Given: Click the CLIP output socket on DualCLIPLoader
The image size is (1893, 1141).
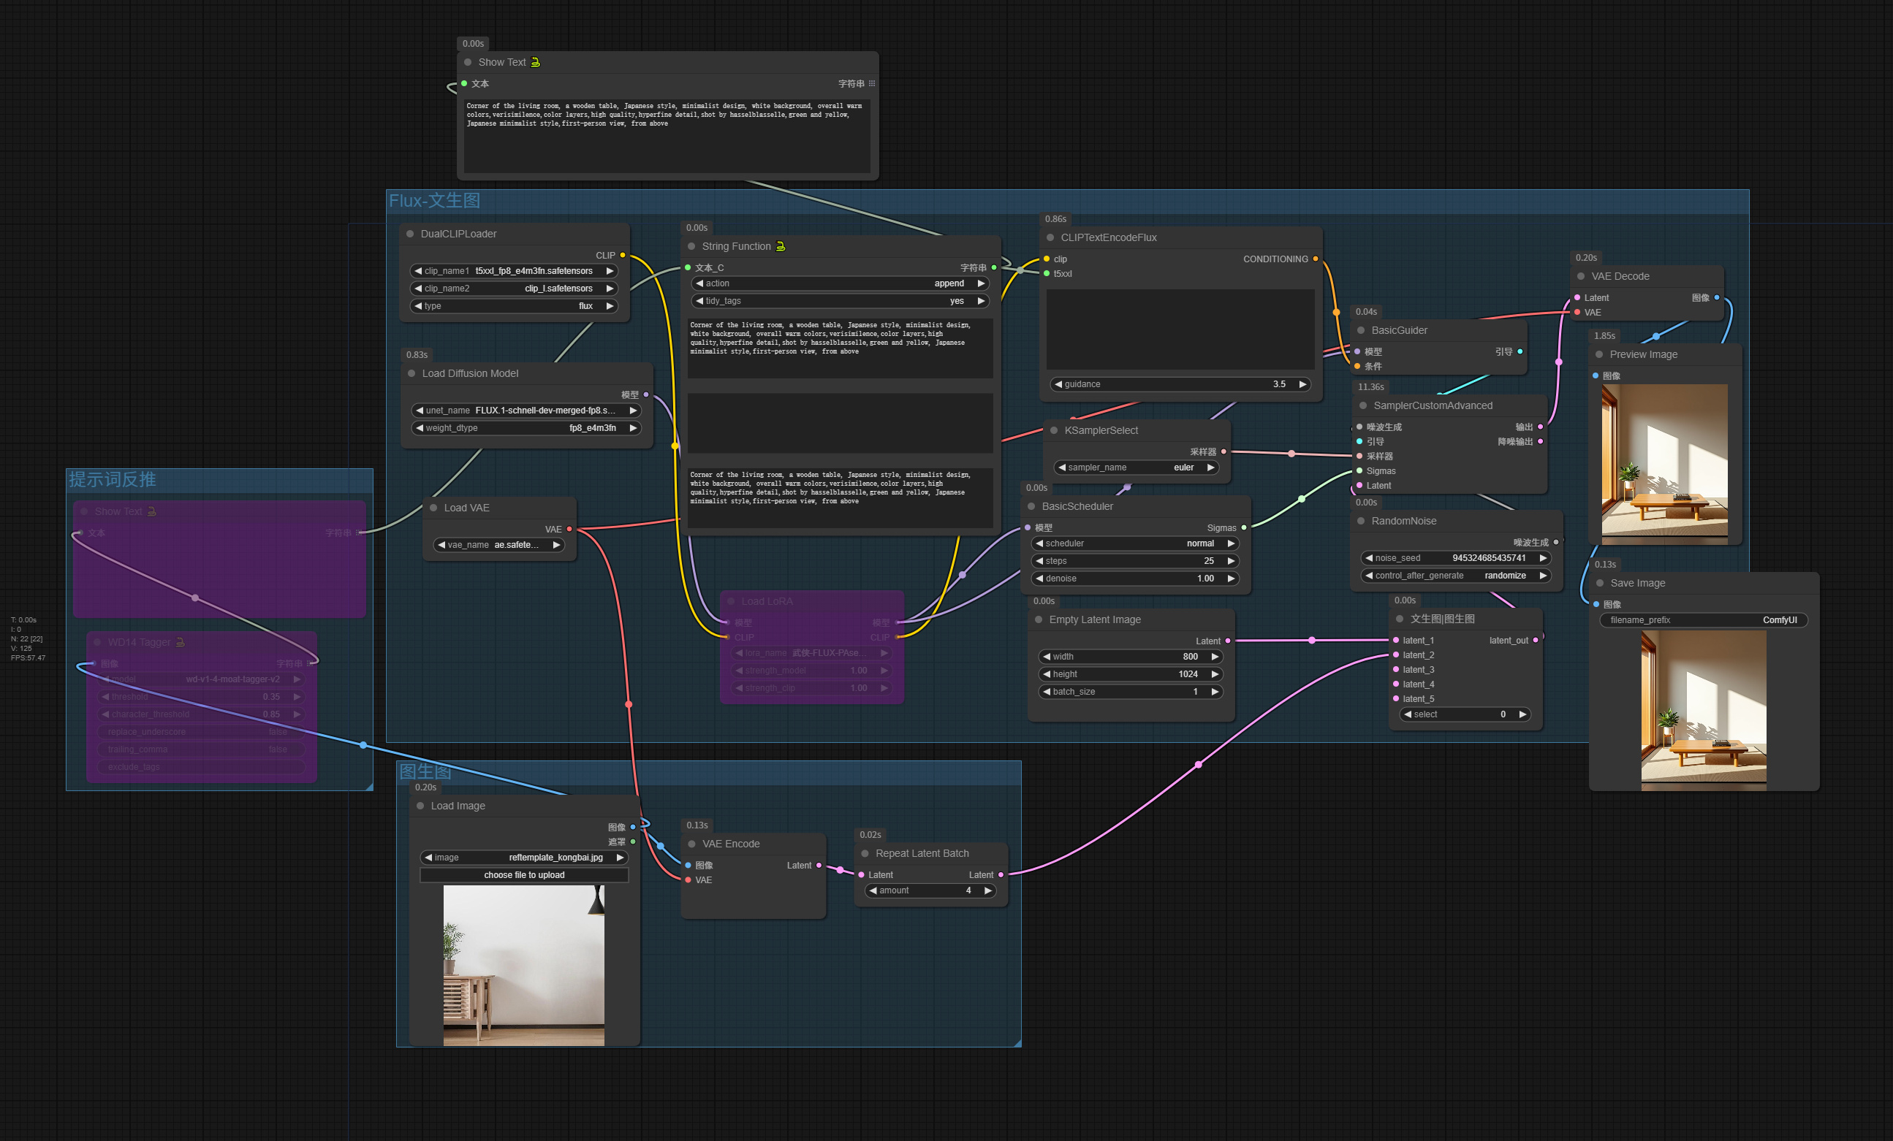Looking at the screenshot, I should point(622,255).
